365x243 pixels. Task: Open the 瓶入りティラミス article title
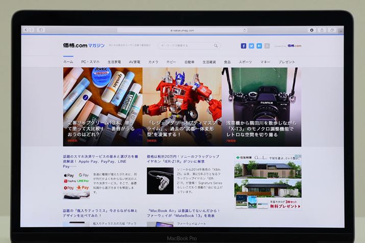pos(100,213)
